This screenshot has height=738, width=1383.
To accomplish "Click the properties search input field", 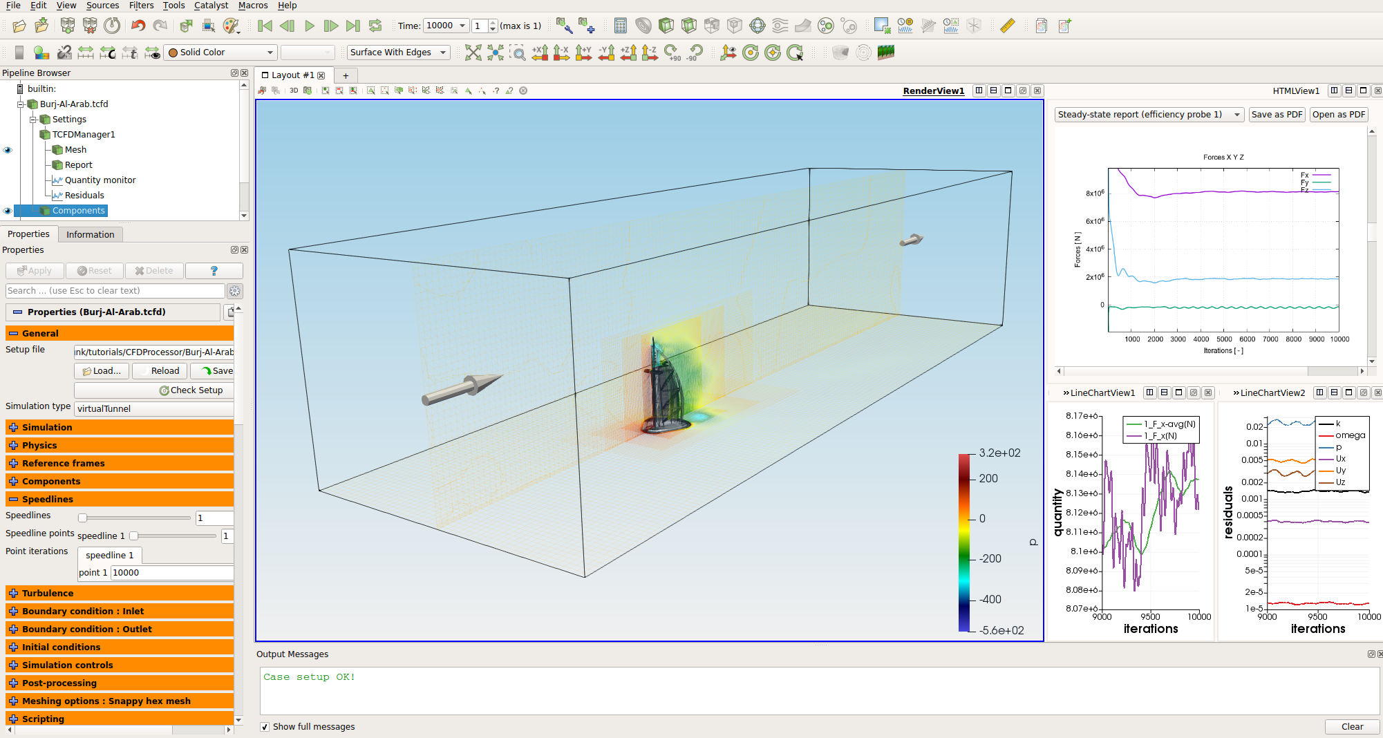I will pos(115,291).
